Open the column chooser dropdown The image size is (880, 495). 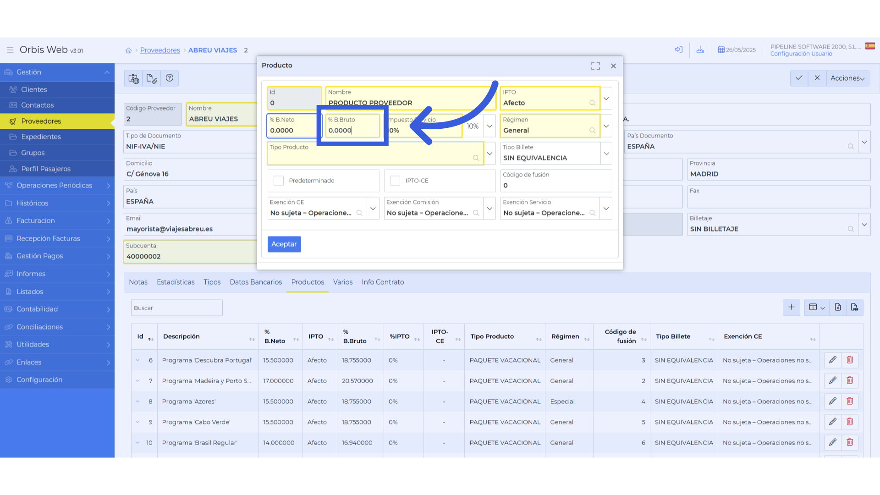point(817,308)
